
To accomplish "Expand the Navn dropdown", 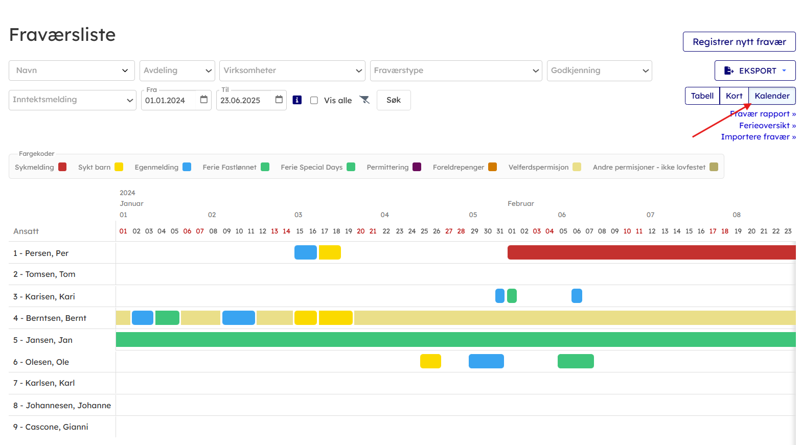I will (x=72, y=71).
